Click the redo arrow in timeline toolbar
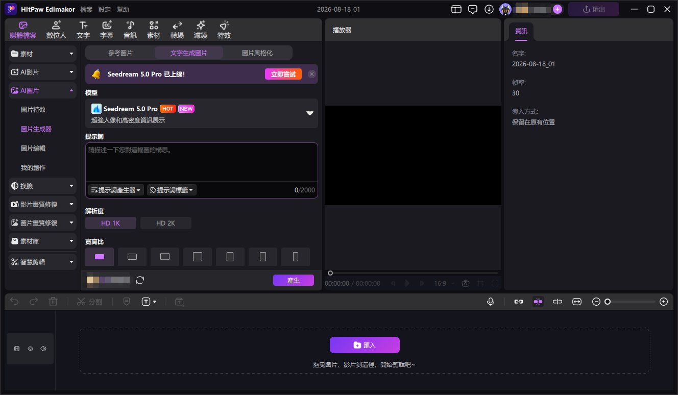Image resolution: width=678 pixels, height=395 pixels. coord(34,302)
